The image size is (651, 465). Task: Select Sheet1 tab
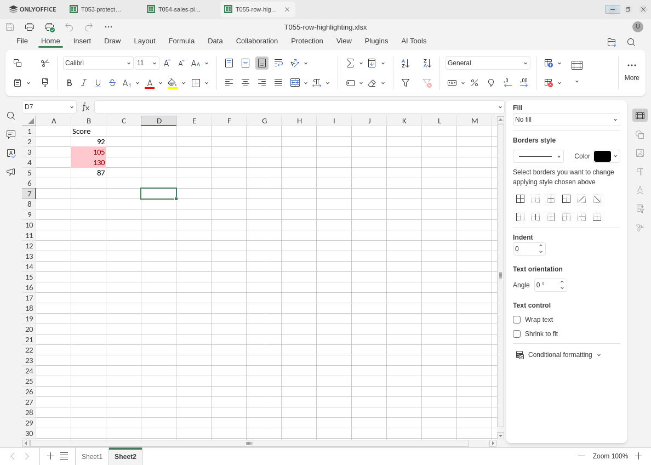pos(92,456)
